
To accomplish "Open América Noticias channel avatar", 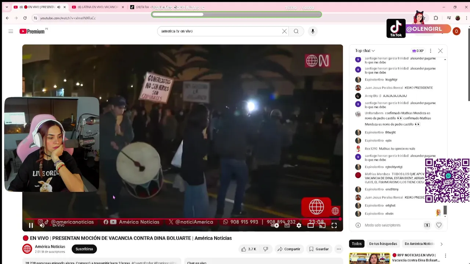I will (27, 249).
